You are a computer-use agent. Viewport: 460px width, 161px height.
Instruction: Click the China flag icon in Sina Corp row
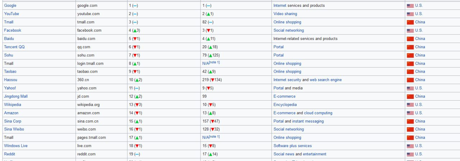(x=410, y=121)
